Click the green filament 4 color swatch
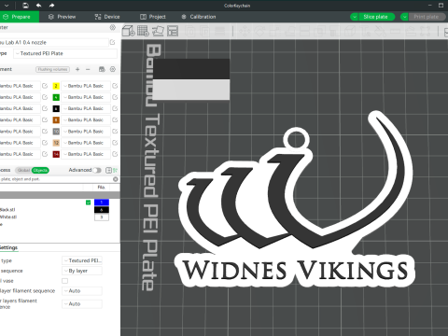 (x=56, y=97)
